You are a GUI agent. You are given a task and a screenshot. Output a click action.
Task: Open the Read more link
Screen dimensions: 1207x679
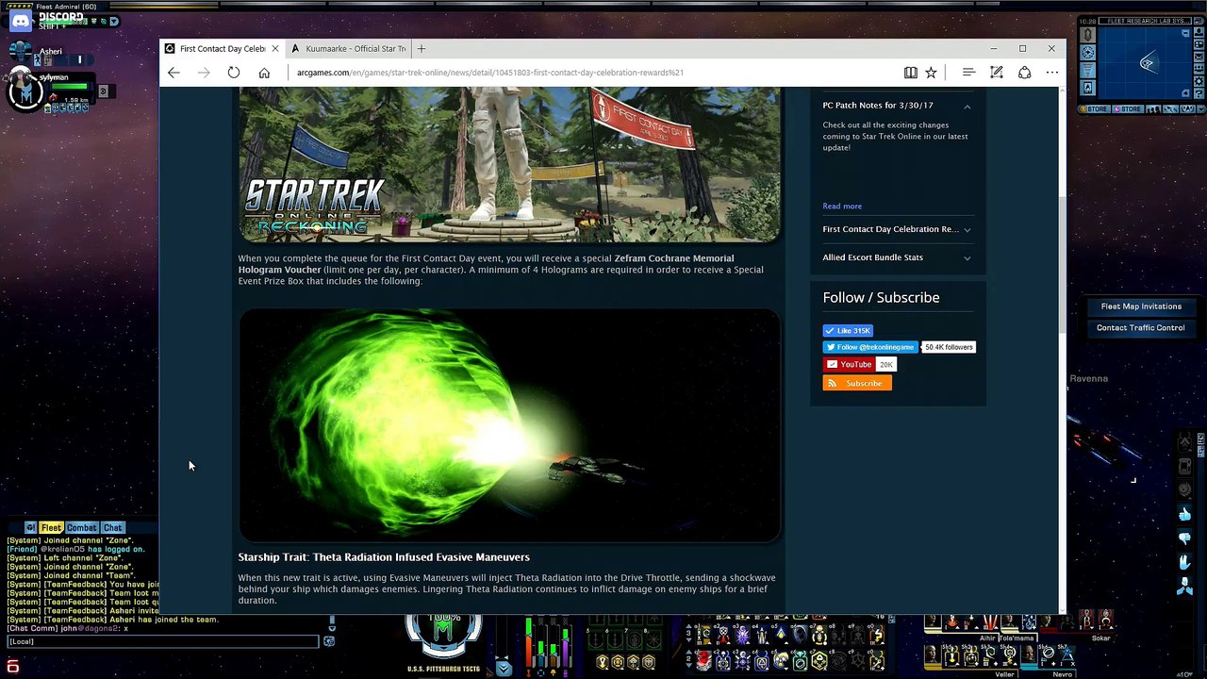842,207
